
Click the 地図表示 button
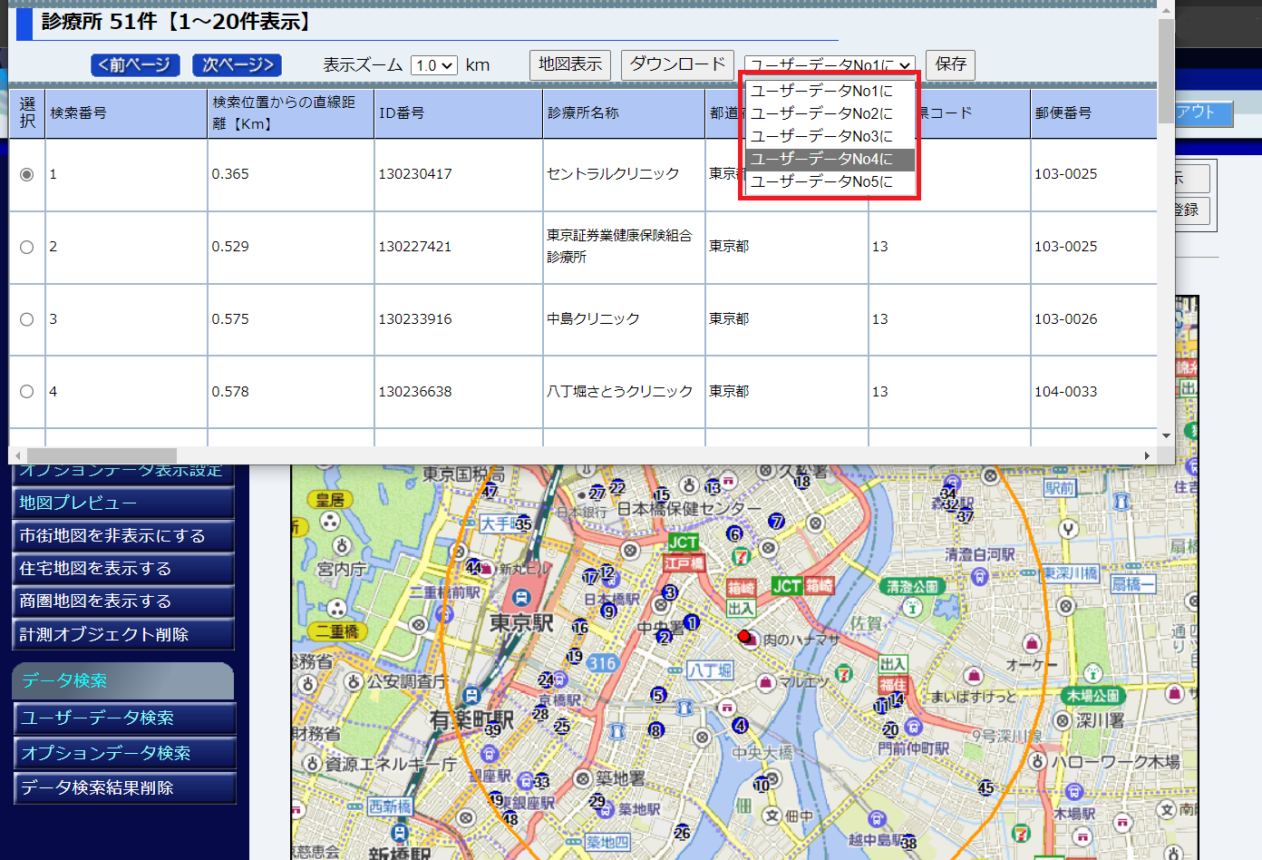(570, 64)
